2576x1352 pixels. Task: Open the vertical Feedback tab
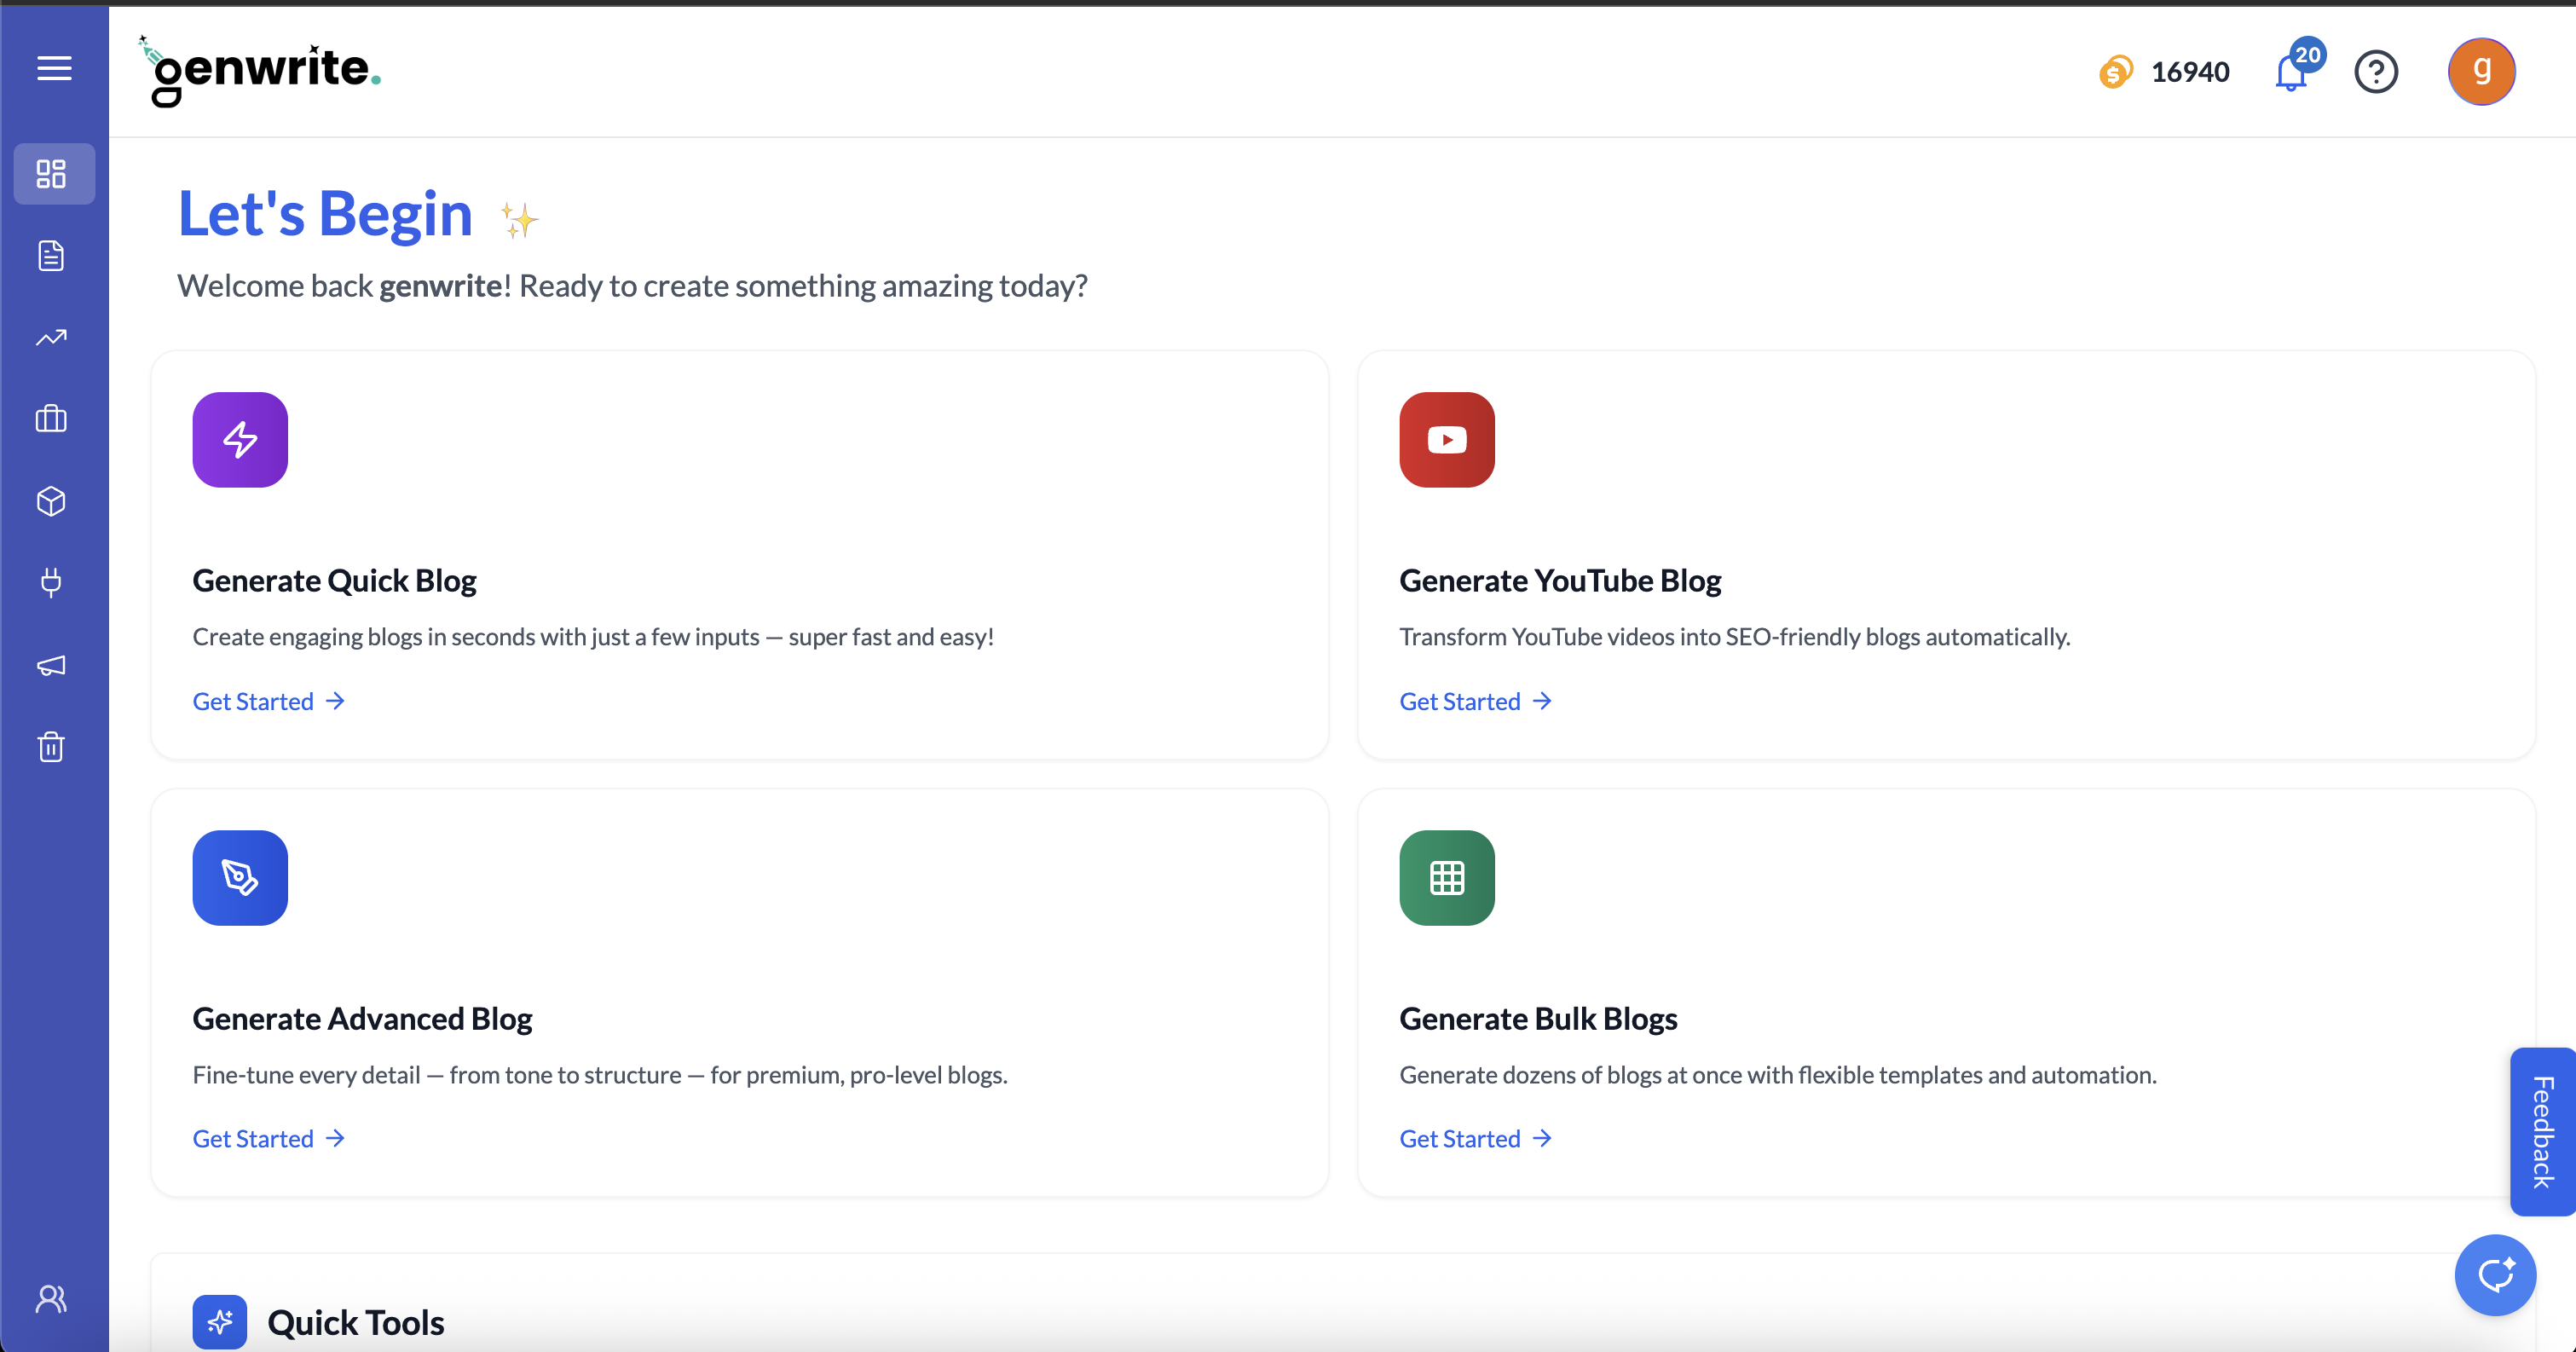(x=2542, y=1131)
